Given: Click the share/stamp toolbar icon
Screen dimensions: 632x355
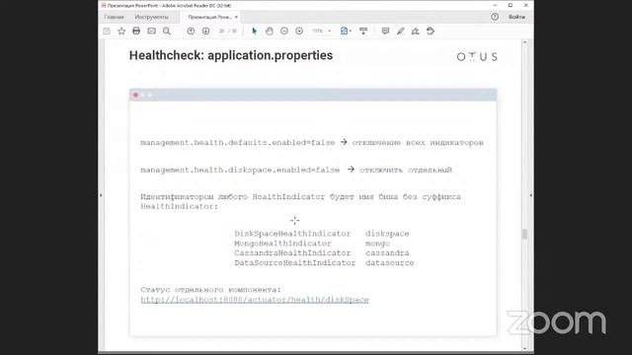Looking at the screenshot, I should (431, 31).
